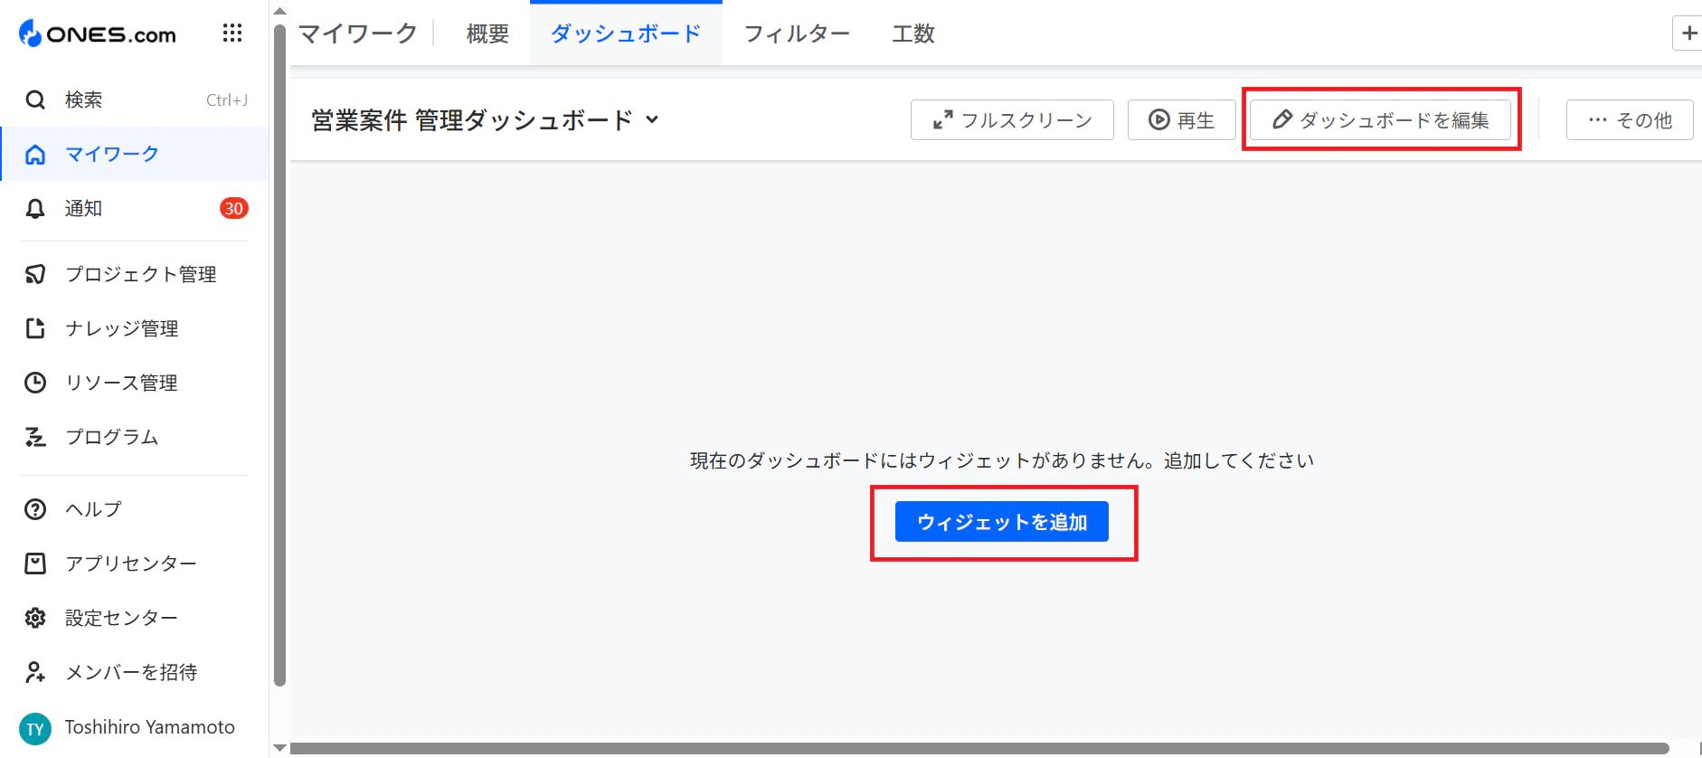Switch to the 工数 tab
1702x758 pixels.
[x=913, y=33]
